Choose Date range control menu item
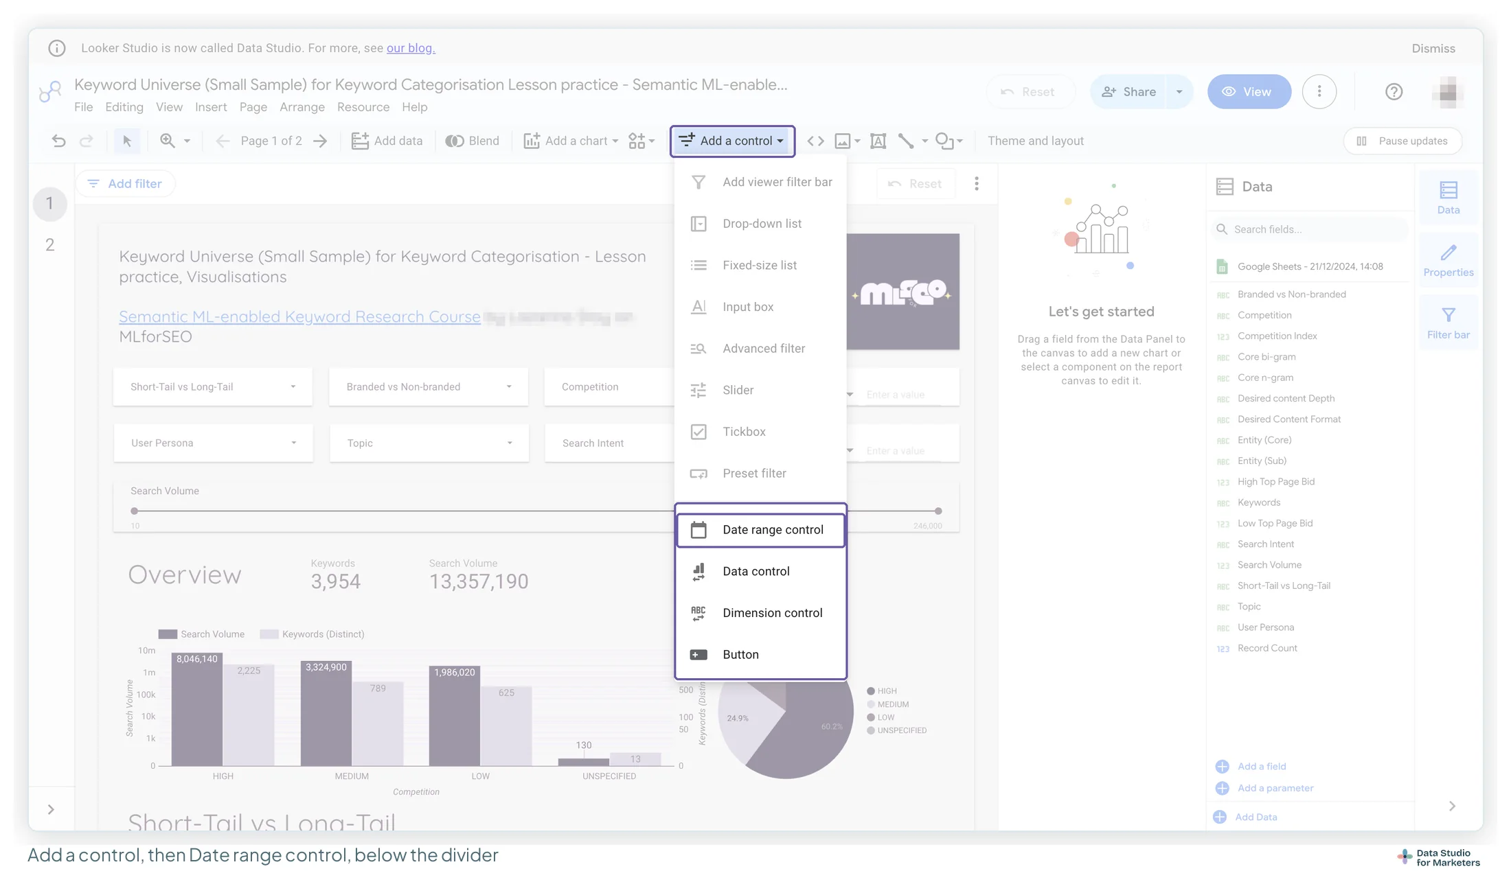Image resolution: width=1511 pixels, height=882 pixels. (x=761, y=529)
